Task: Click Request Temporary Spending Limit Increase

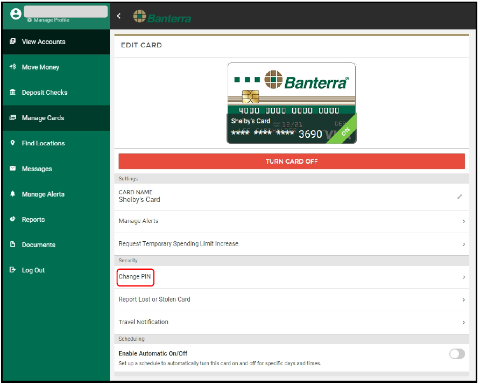Action: coord(178,244)
